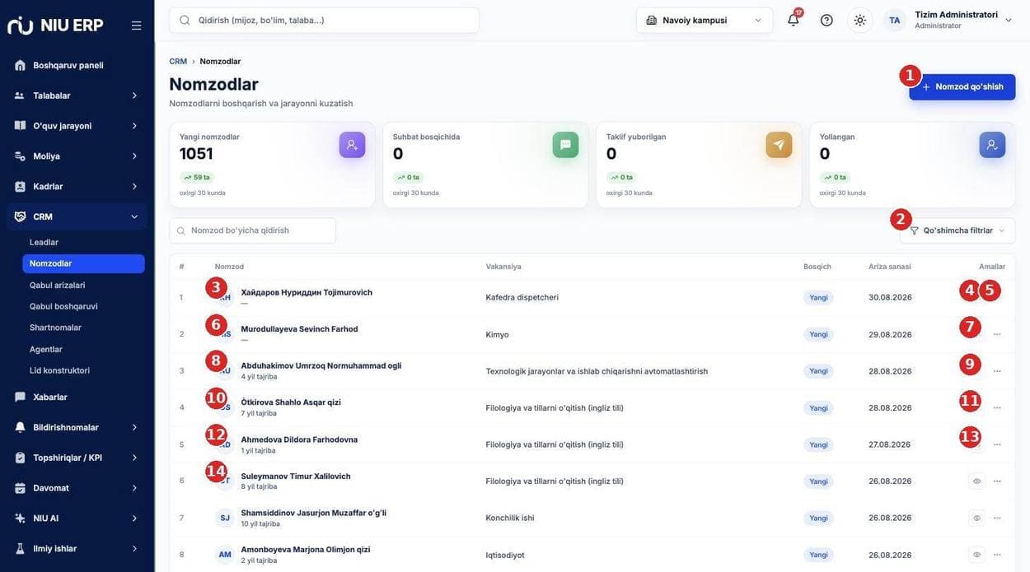This screenshot has width=1030, height=572.
Task: Follow the CRM breadcrumb link
Action: [x=178, y=62]
